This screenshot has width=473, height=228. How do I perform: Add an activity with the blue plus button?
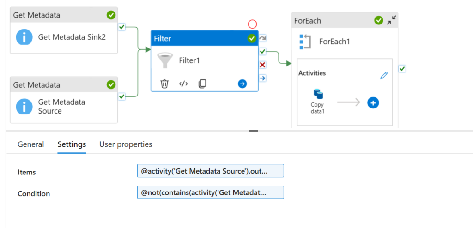coord(373,102)
